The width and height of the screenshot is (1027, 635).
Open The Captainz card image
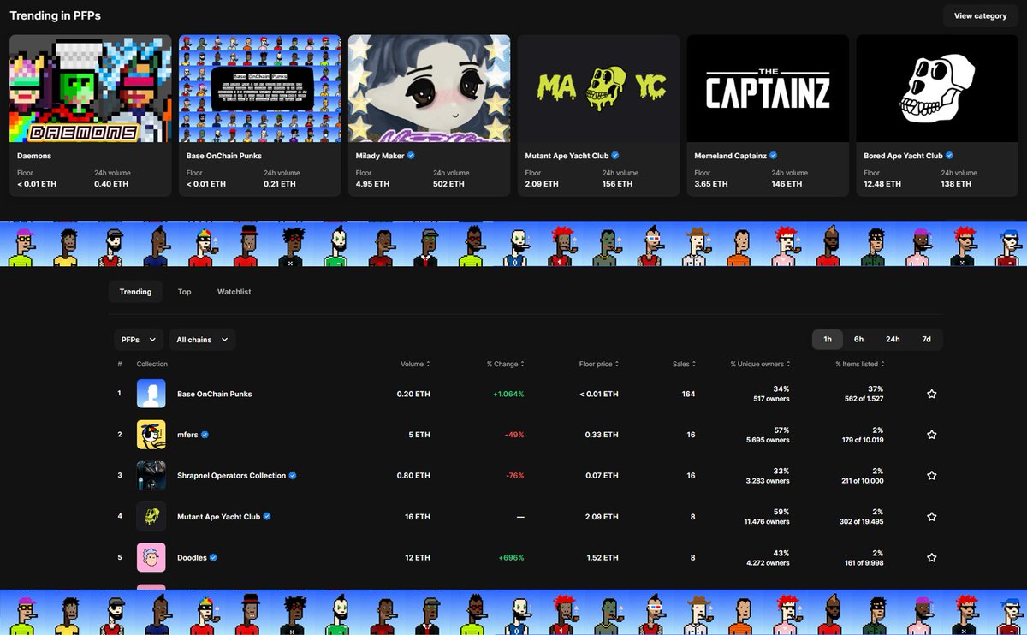768,88
